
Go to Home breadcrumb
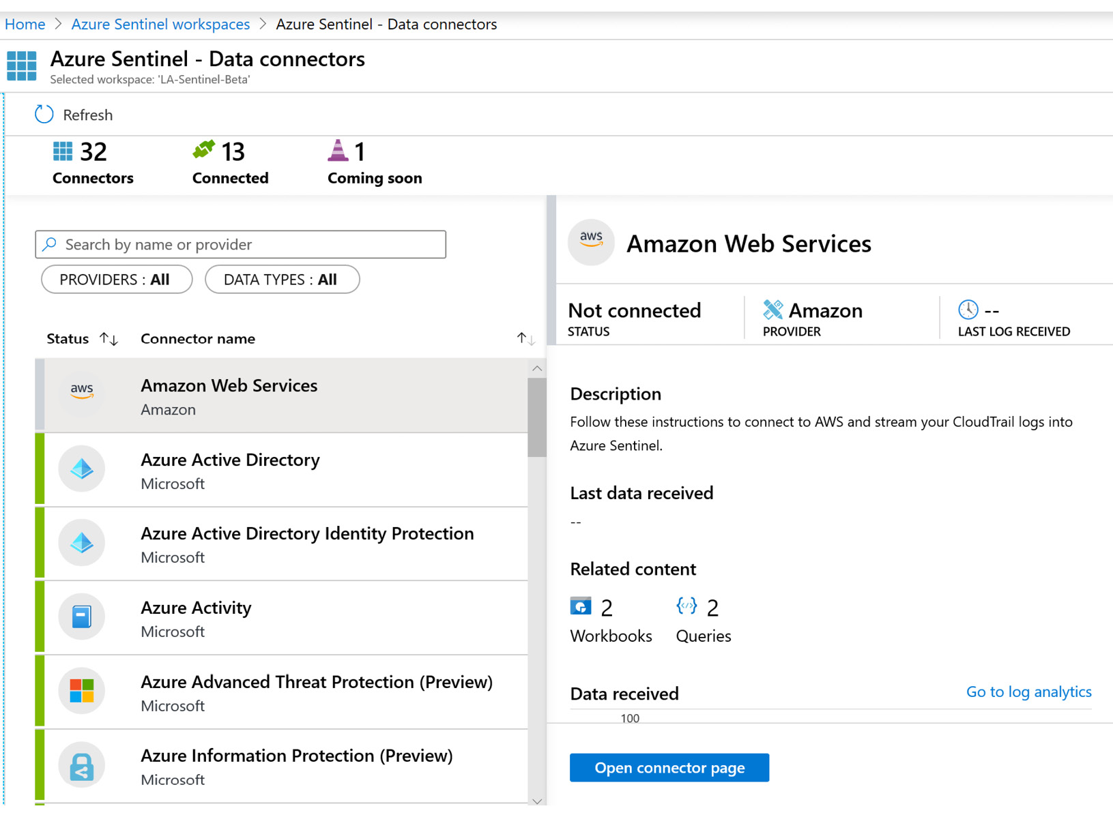pos(25,24)
